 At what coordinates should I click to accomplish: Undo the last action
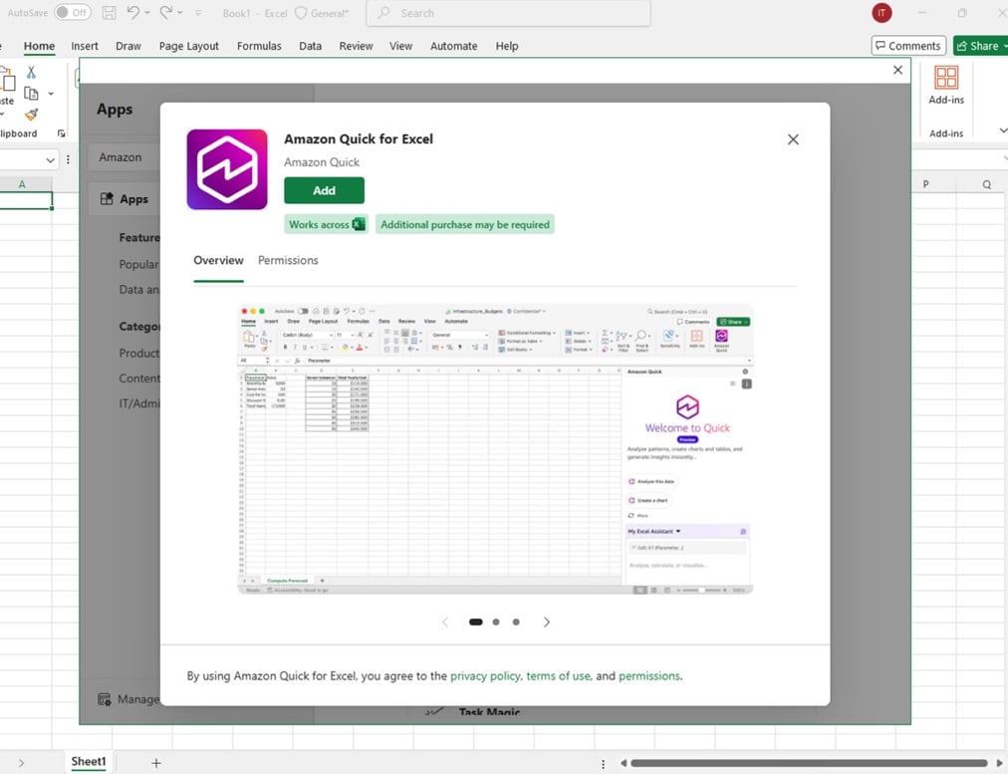click(133, 12)
